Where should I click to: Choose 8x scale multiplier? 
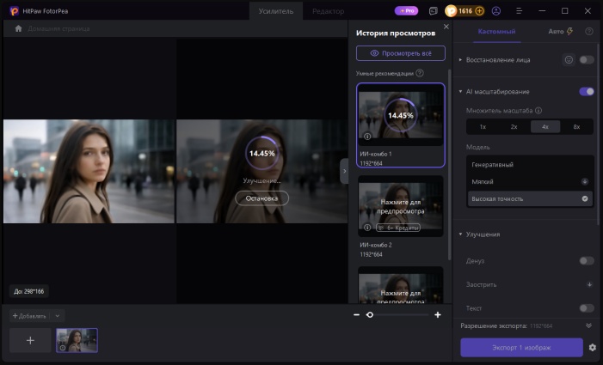[576, 126]
